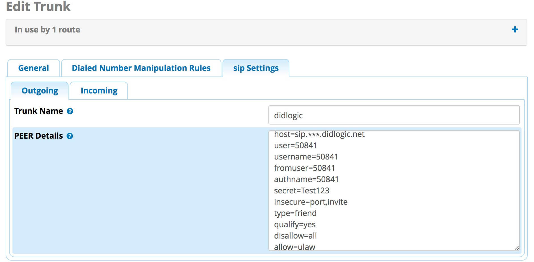Image resolution: width=534 pixels, height=262 pixels.
Task: Open the Trunk Name help tooltip
Action: 70,111
